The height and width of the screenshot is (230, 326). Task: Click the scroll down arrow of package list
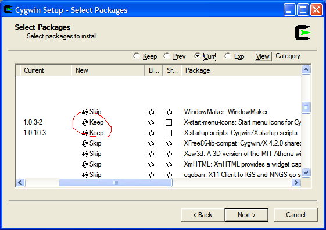[306, 173]
